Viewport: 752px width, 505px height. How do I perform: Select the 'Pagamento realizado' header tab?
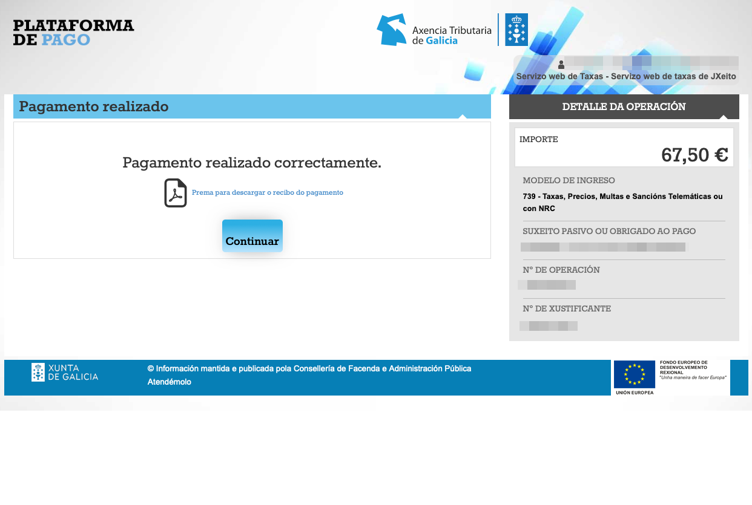tap(252, 106)
